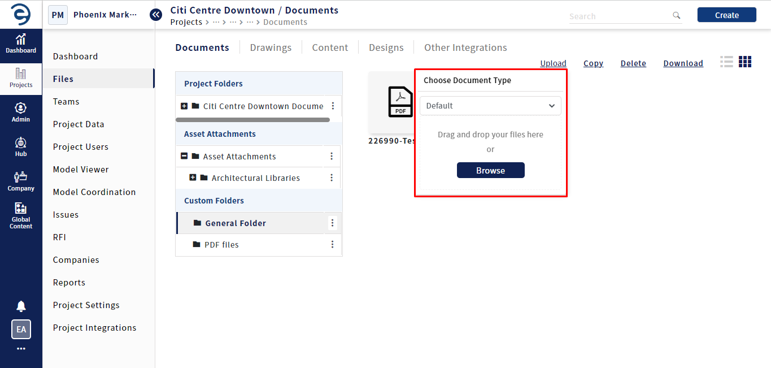Open the Dashboard icon in left rail
Image resolution: width=771 pixels, height=368 pixels.
pyautogui.click(x=21, y=44)
